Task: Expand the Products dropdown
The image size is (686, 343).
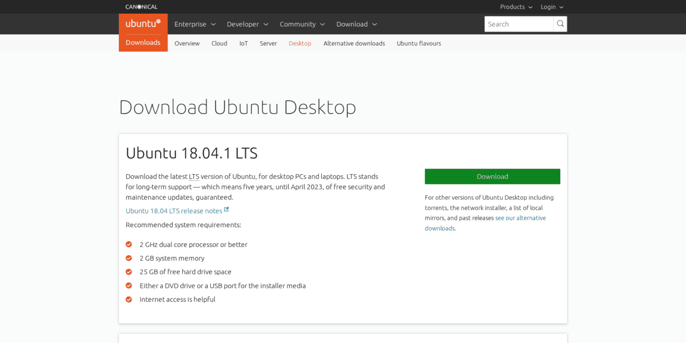Action: coord(515,6)
